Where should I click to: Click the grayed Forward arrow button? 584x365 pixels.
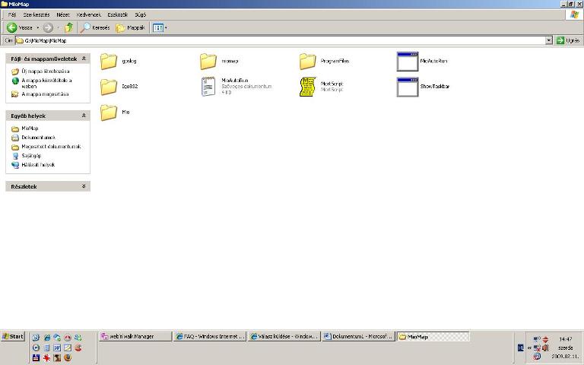(x=48, y=27)
